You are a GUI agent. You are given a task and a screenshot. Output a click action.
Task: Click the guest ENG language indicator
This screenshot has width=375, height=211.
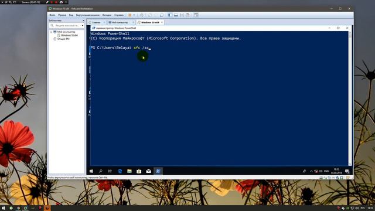tap(326, 171)
